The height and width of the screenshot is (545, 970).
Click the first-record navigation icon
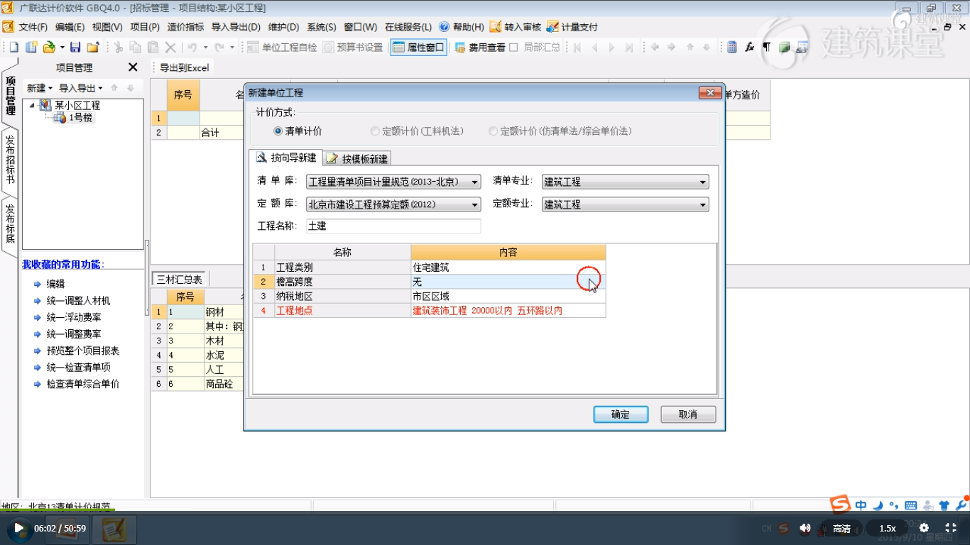[x=577, y=48]
